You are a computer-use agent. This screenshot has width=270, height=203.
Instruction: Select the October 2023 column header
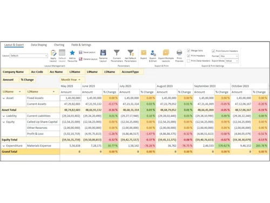(249, 86)
